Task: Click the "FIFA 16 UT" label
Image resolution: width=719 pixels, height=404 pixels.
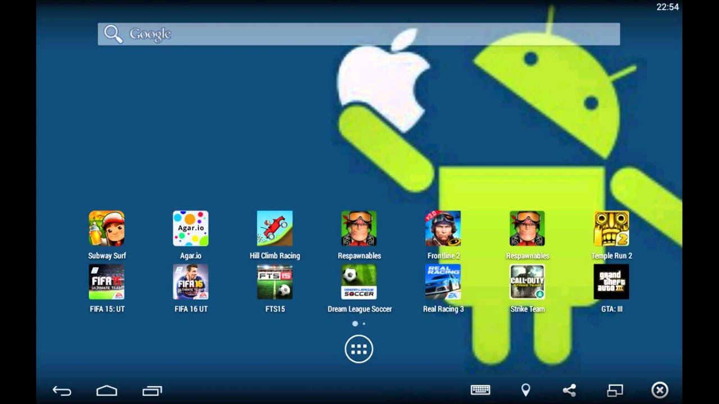Action: point(191,309)
